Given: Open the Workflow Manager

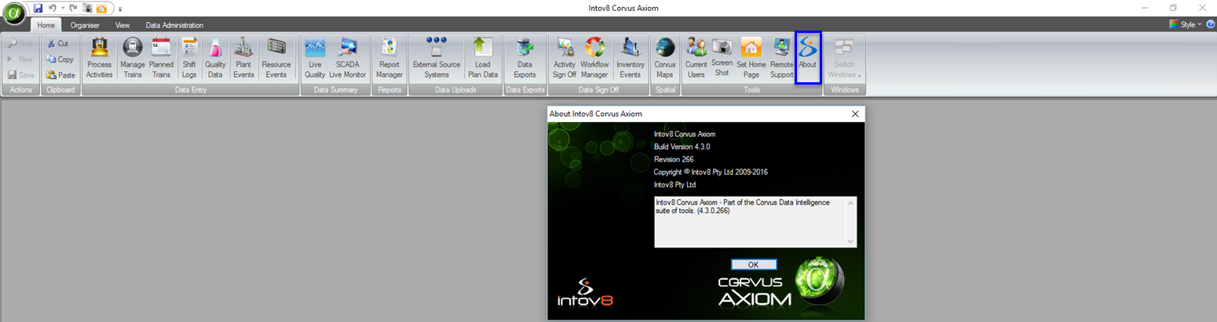Looking at the screenshot, I should click(x=594, y=58).
